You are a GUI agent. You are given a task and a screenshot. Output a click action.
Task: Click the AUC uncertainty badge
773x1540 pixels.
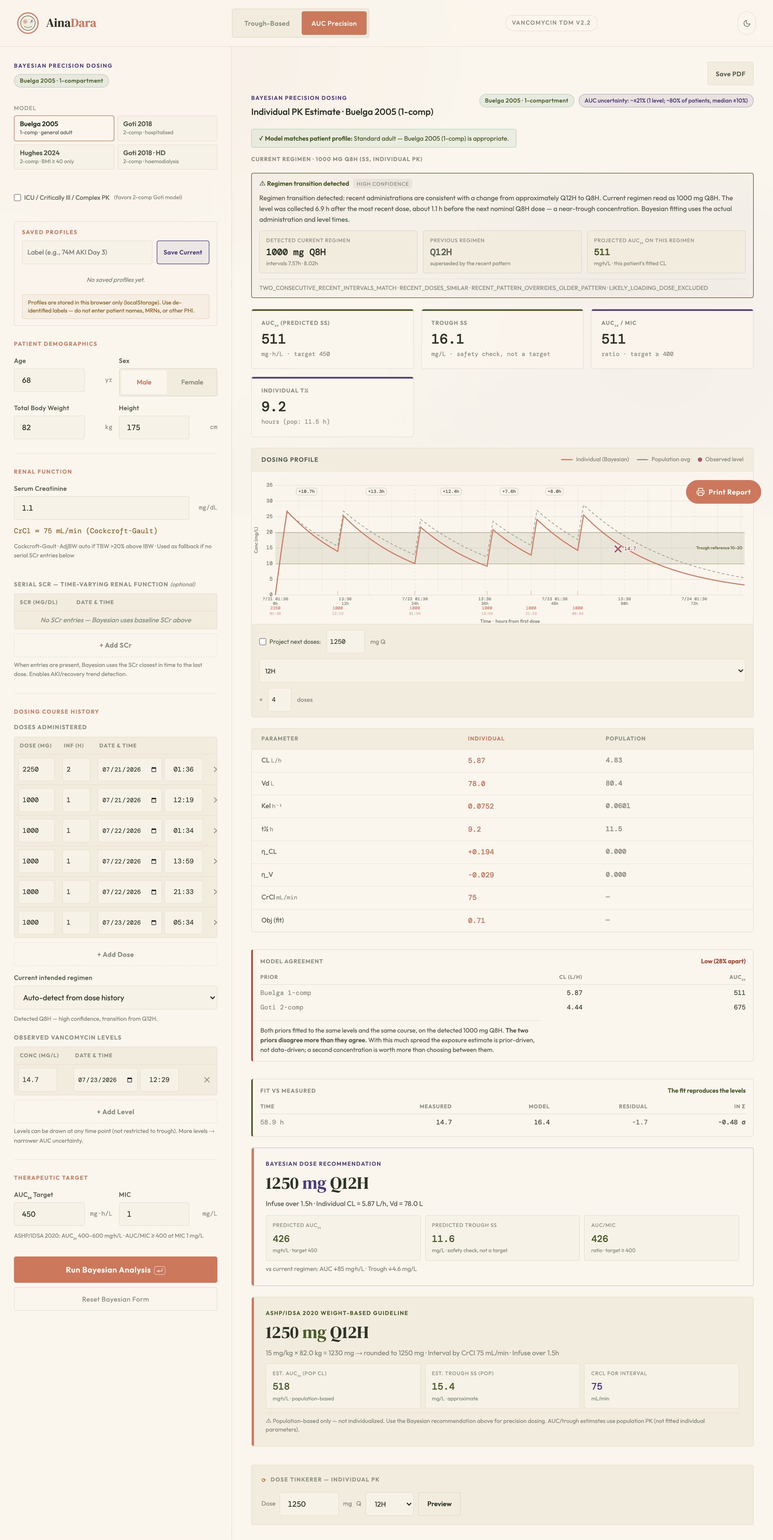click(x=666, y=100)
